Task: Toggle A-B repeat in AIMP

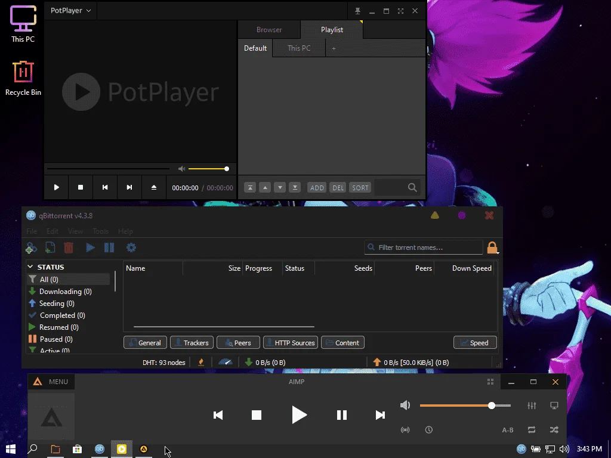Action: pyautogui.click(x=507, y=430)
